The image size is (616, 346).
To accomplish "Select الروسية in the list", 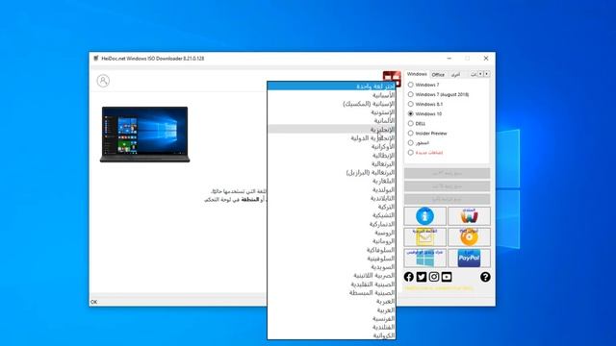I will [x=331, y=233].
